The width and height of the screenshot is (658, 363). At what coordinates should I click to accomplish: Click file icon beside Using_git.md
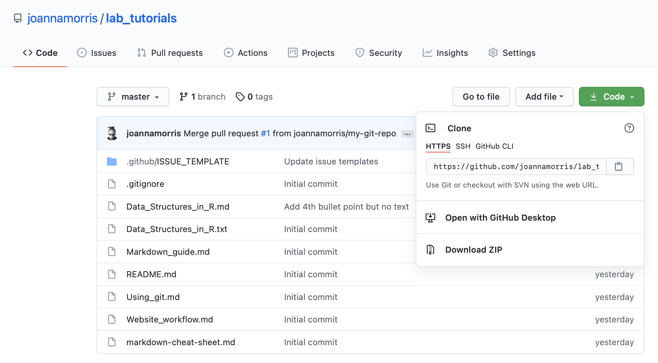coord(112,297)
